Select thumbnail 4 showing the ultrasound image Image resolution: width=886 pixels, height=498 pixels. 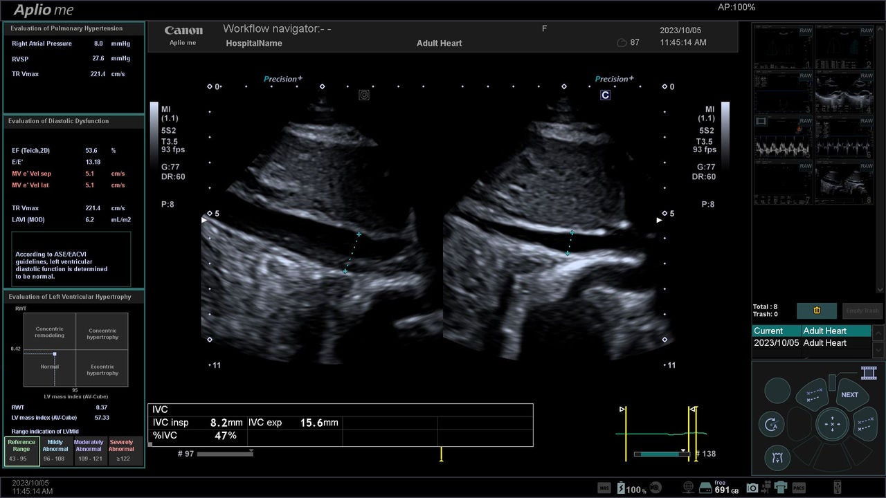point(844,93)
